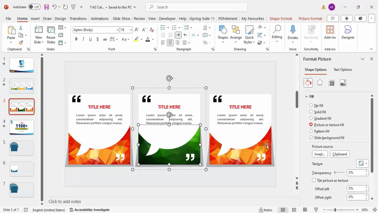Apply Bold formatting
This screenshot has height=213, width=378.
76,39
